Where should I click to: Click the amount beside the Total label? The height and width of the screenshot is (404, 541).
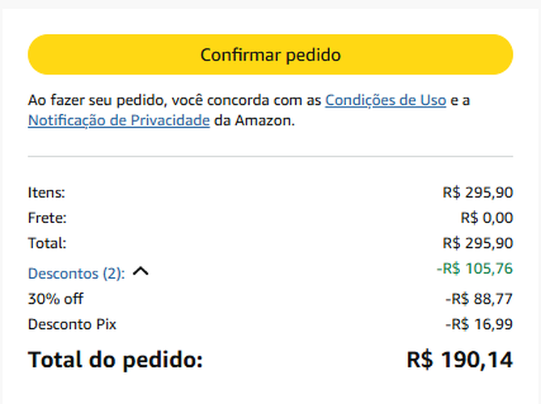(477, 242)
